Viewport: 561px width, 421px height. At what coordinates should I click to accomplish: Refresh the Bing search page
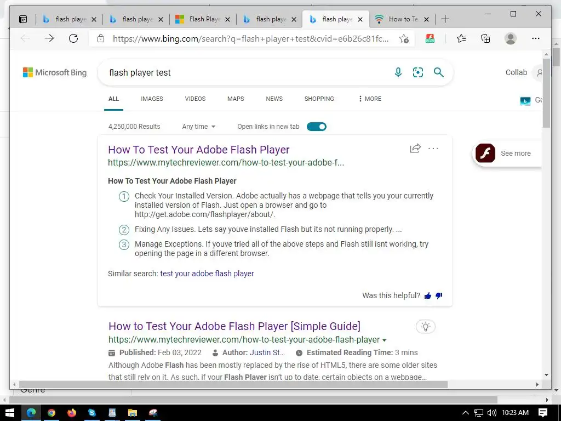(73, 38)
